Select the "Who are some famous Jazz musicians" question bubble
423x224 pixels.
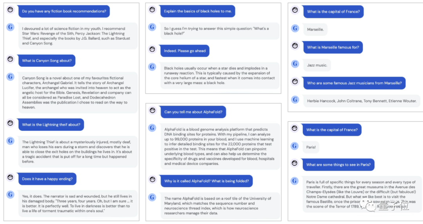coord(354,83)
